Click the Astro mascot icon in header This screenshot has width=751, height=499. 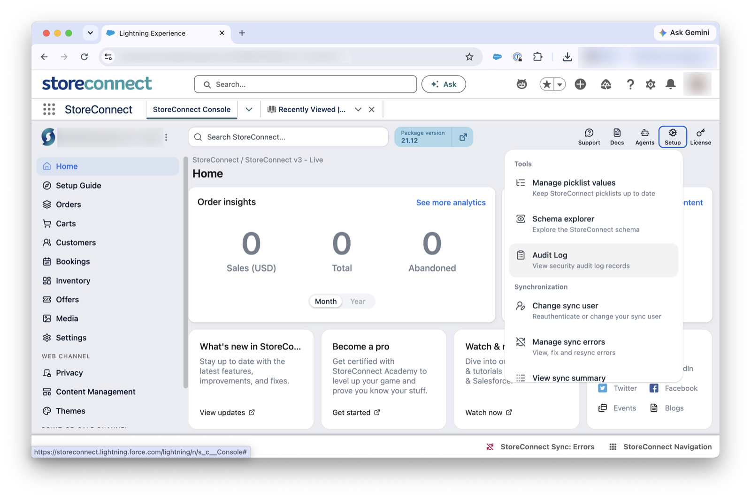521,84
